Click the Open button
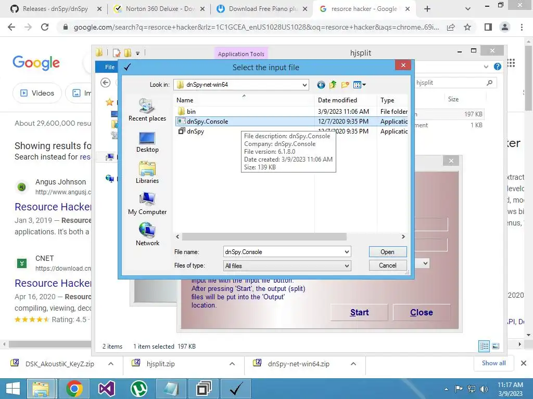 click(387, 252)
